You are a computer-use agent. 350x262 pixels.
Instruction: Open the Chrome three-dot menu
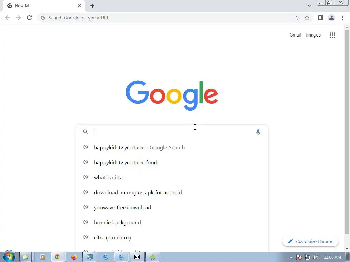pos(342,18)
